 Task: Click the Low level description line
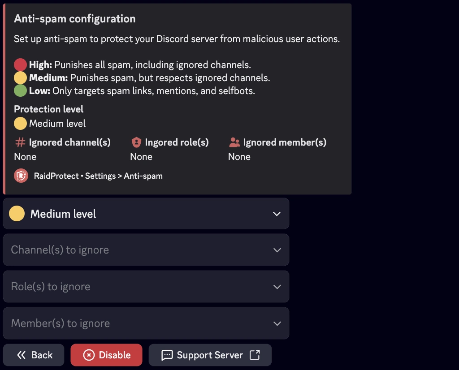142,90
